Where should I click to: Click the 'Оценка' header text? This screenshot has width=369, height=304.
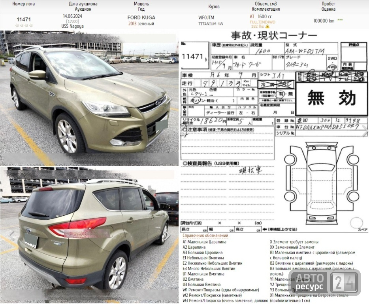(328, 9)
